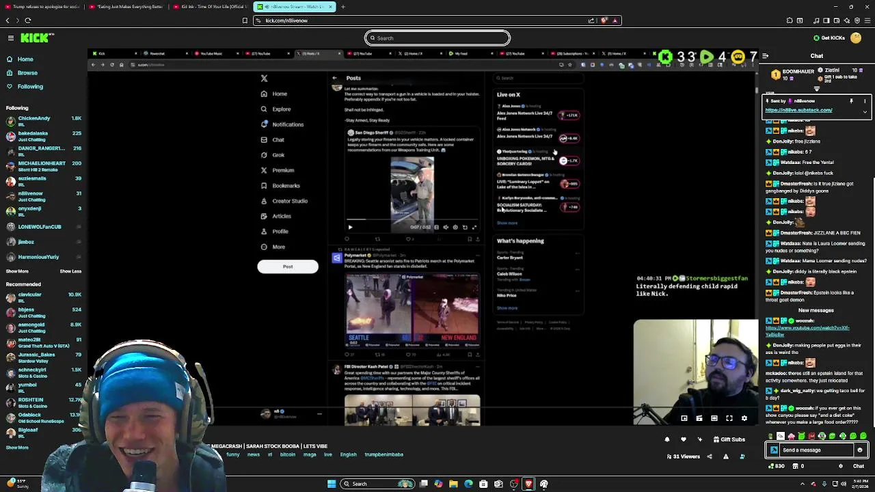Expand followed channels with Show More
The width and height of the screenshot is (875, 492).
(17, 271)
